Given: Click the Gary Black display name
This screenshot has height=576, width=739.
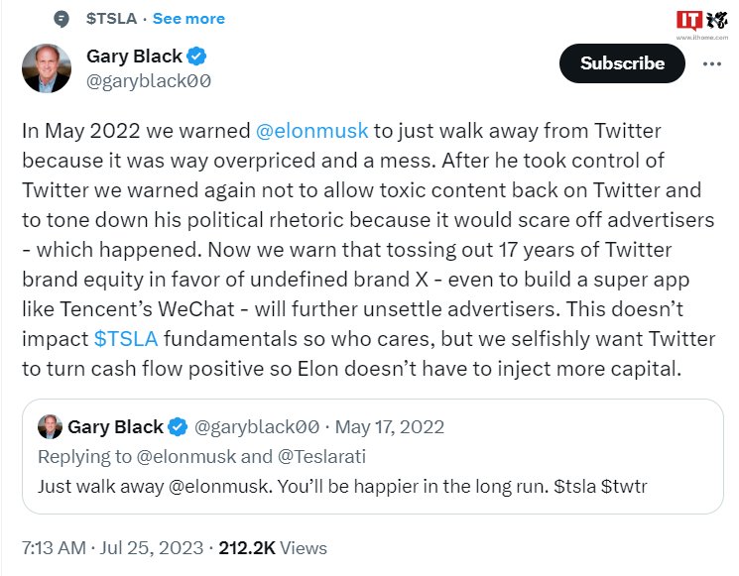Looking at the screenshot, I should [134, 57].
